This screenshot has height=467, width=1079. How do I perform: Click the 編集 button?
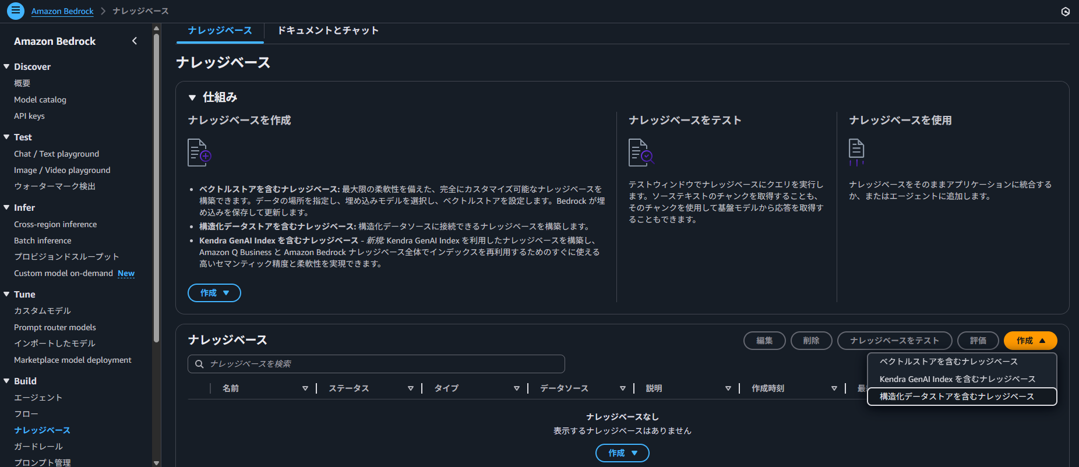[764, 341]
